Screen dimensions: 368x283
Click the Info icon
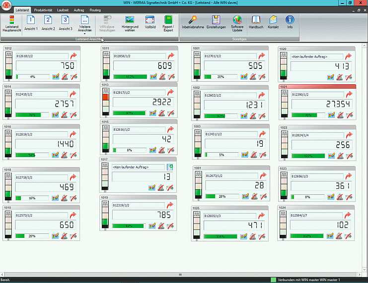click(290, 23)
